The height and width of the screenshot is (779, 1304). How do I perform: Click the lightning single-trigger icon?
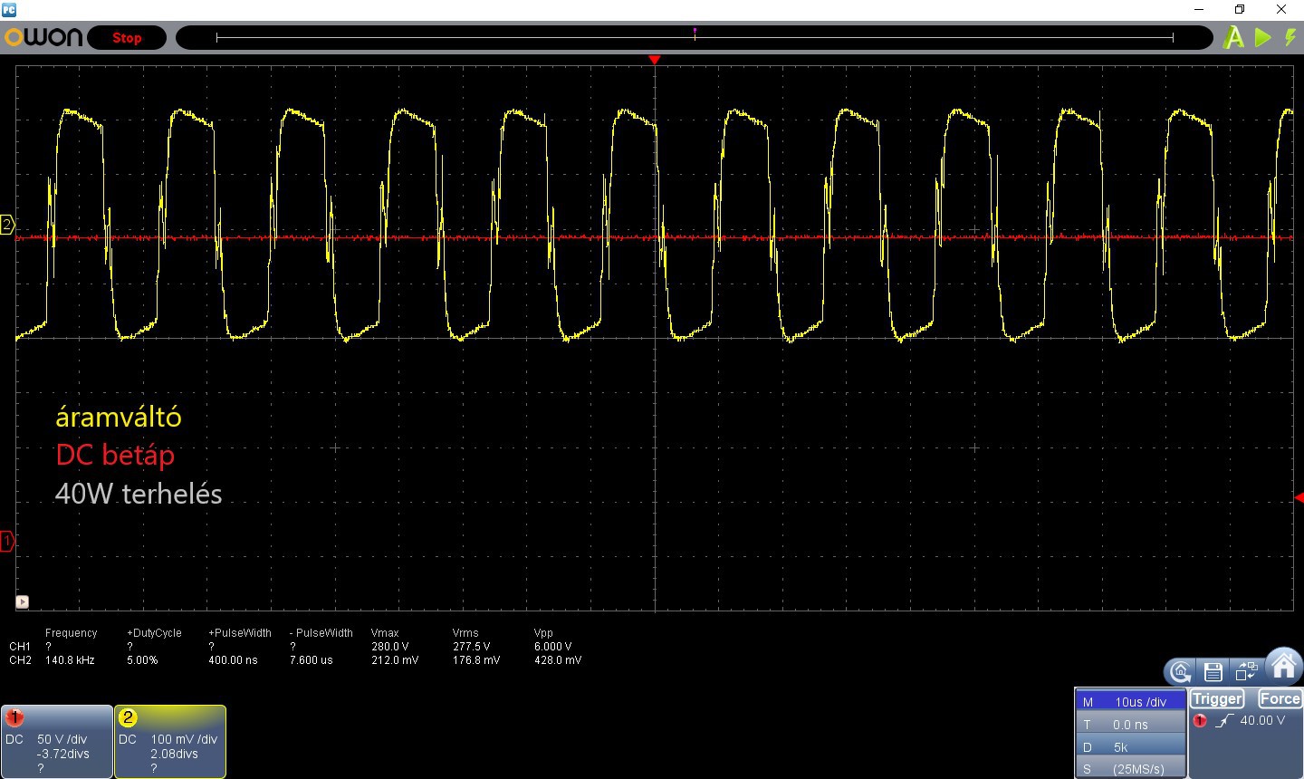point(1290,38)
